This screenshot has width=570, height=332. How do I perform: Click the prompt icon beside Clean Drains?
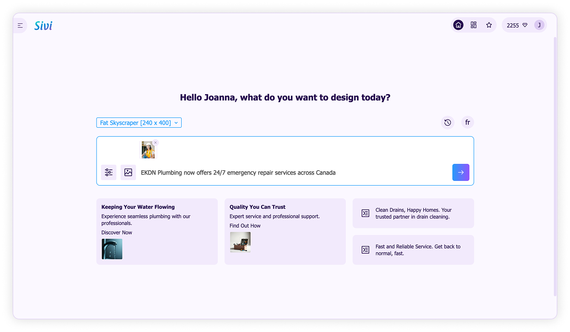[x=365, y=213]
